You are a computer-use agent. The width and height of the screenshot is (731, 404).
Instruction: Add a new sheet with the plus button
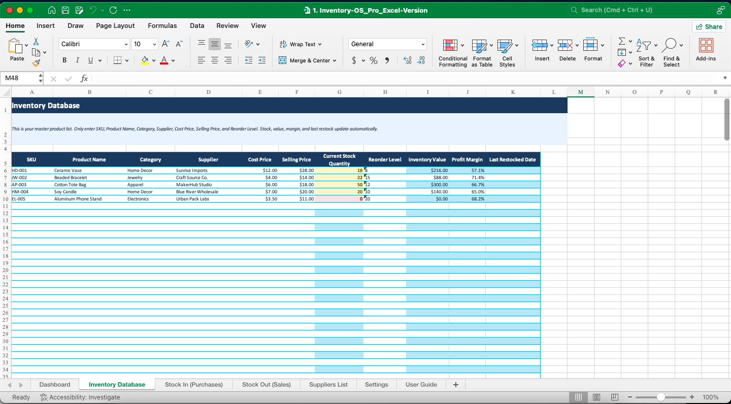pyautogui.click(x=455, y=384)
